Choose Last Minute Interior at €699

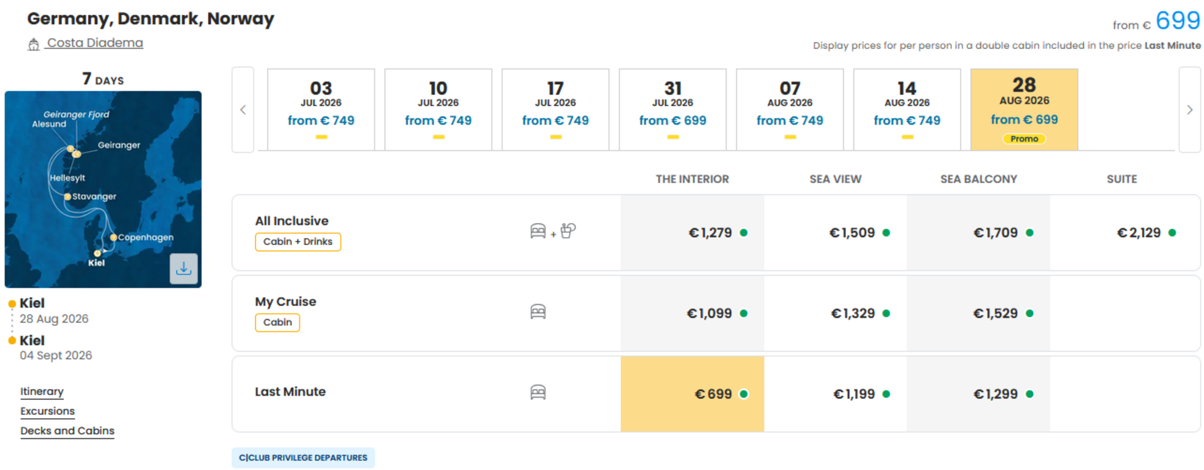click(692, 394)
